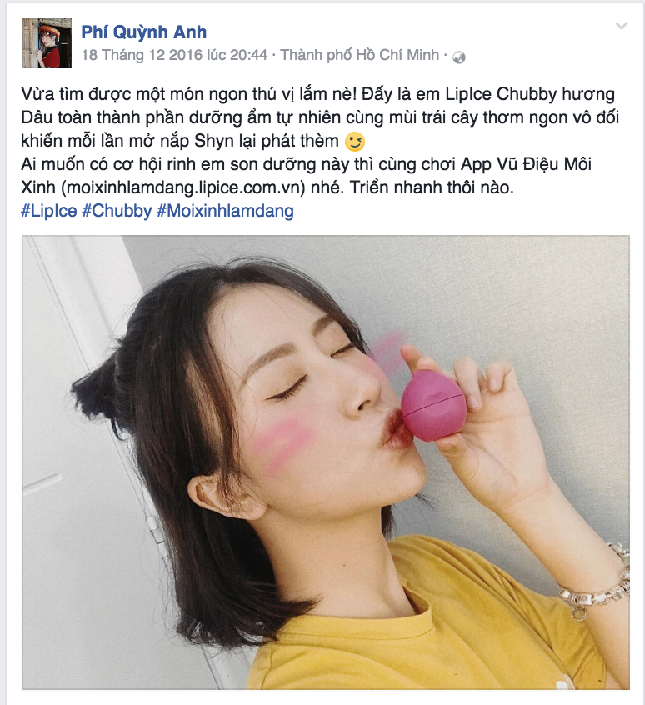Click the App Vũ Điệu Môi Xinh text

306,176
